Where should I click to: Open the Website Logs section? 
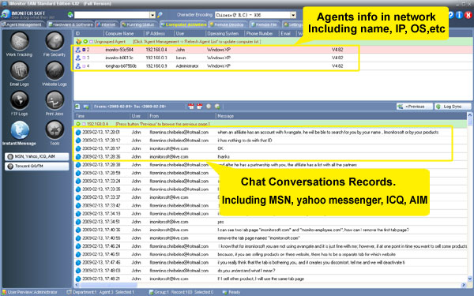coord(55,71)
